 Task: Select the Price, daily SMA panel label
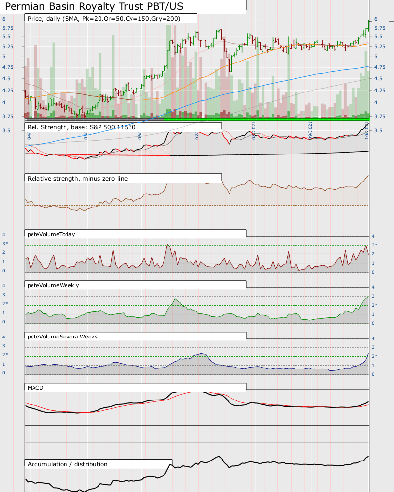pyautogui.click(x=104, y=19)
